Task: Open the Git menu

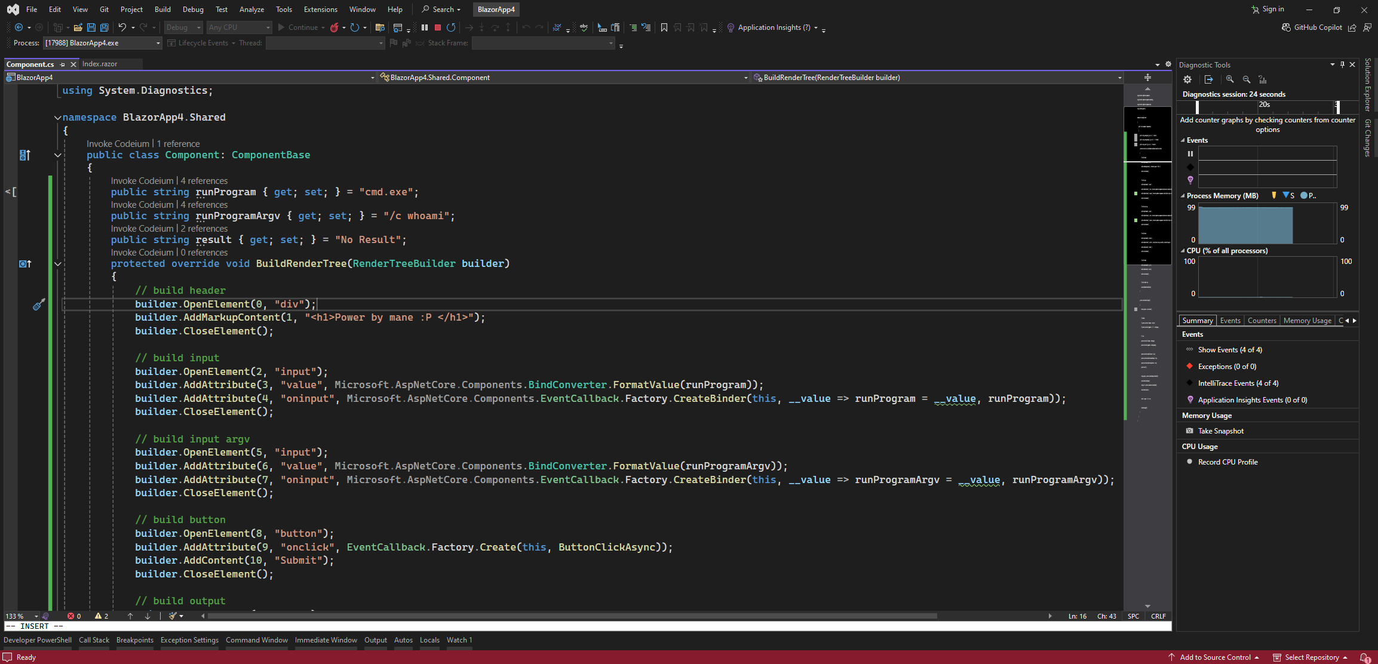Action: 104,10
